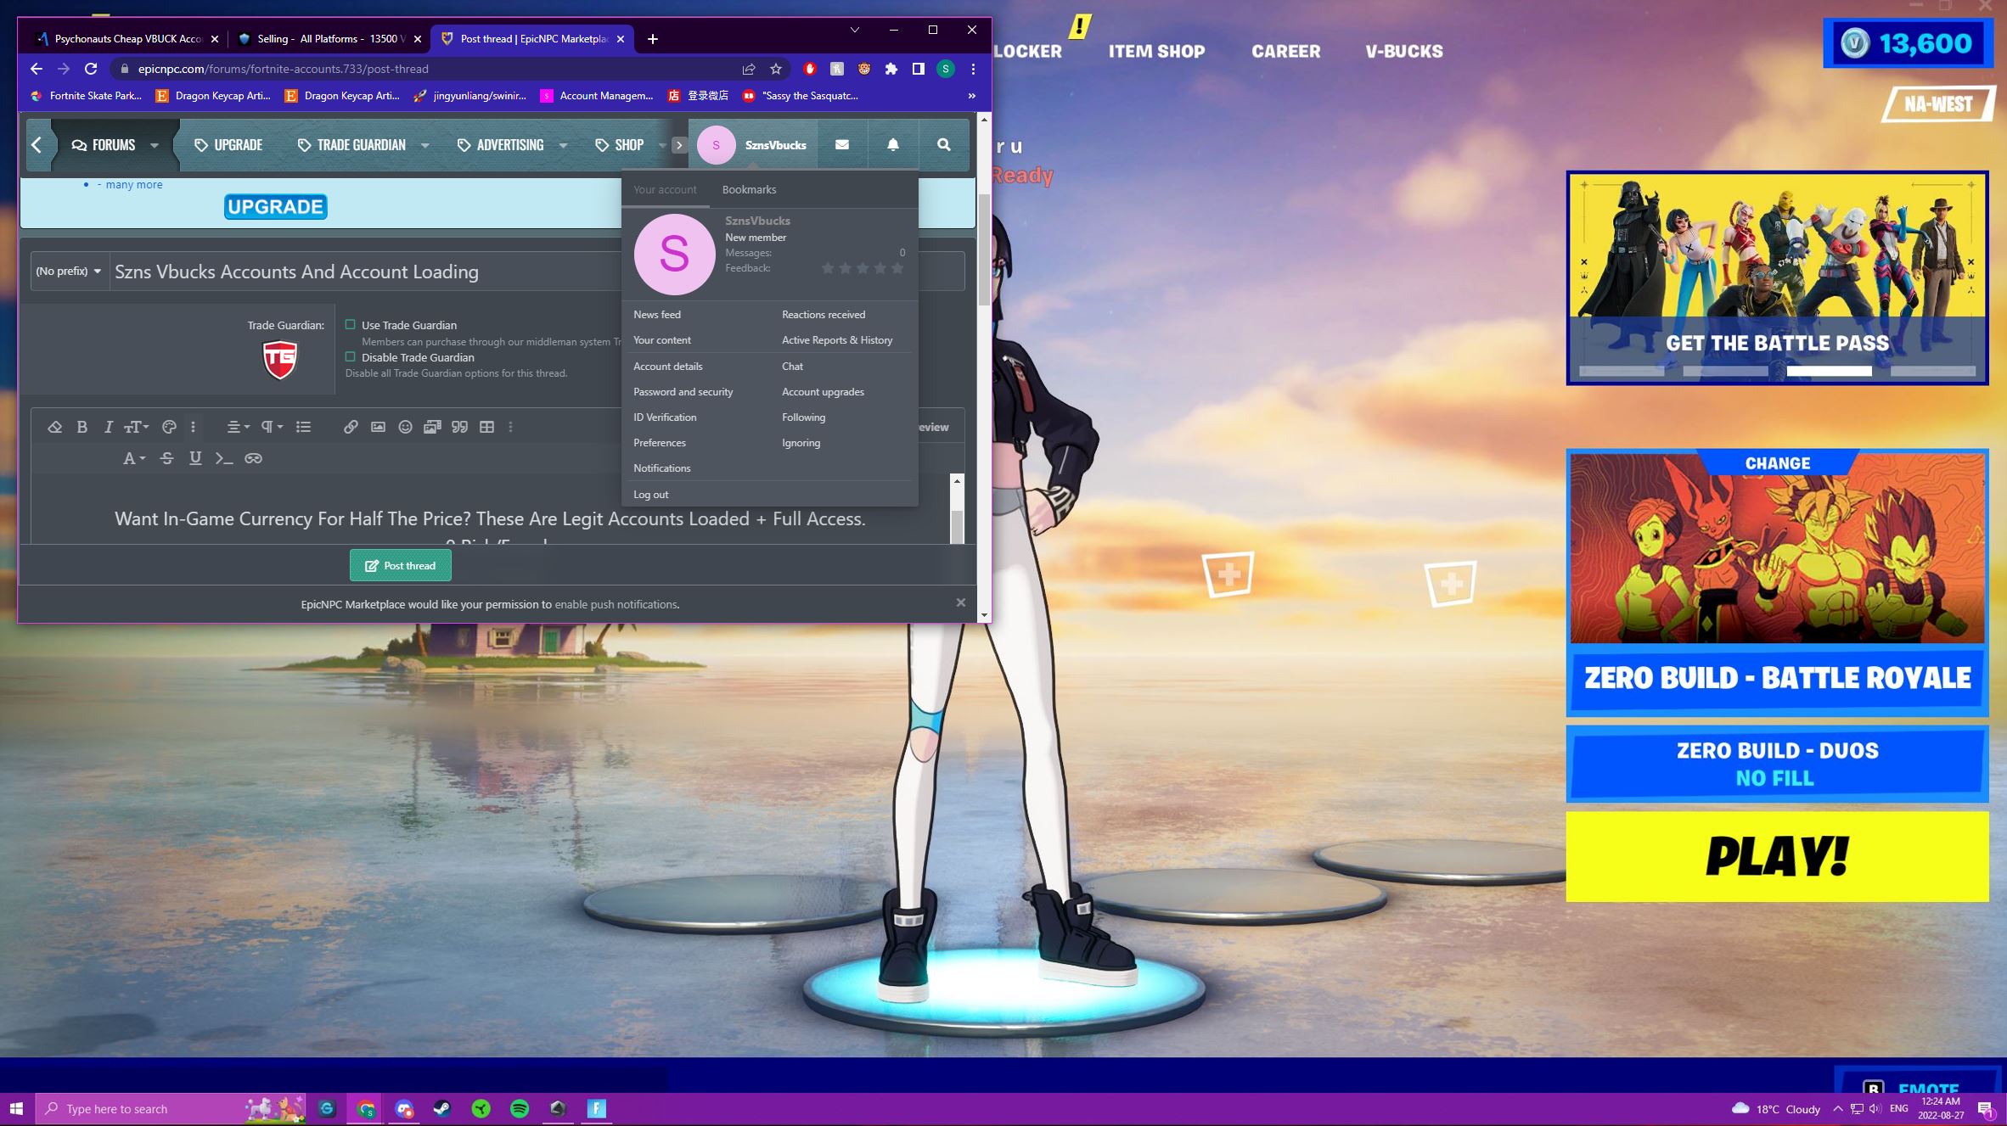Image resolution: width=2007 pixels, height=1126 pixels.
Task: Open Discord from the taskbar
Action: [x=404, y=1108]
